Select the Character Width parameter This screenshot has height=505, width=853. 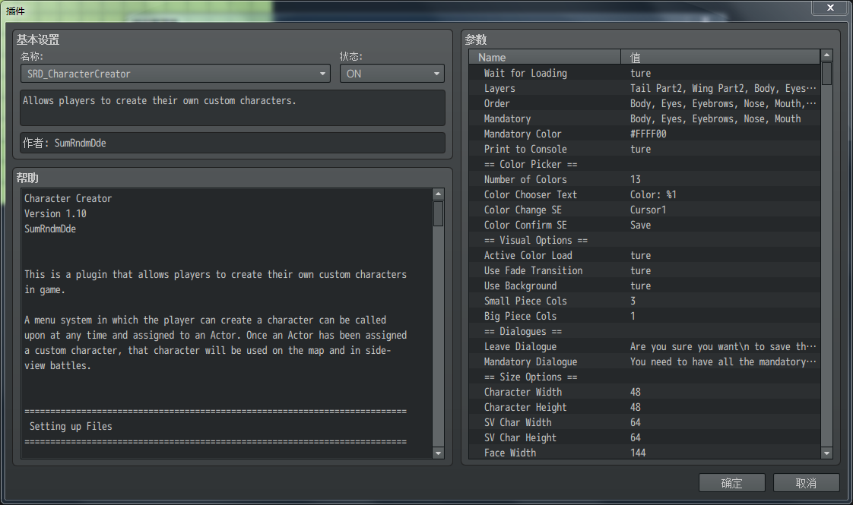click(645, 393)
